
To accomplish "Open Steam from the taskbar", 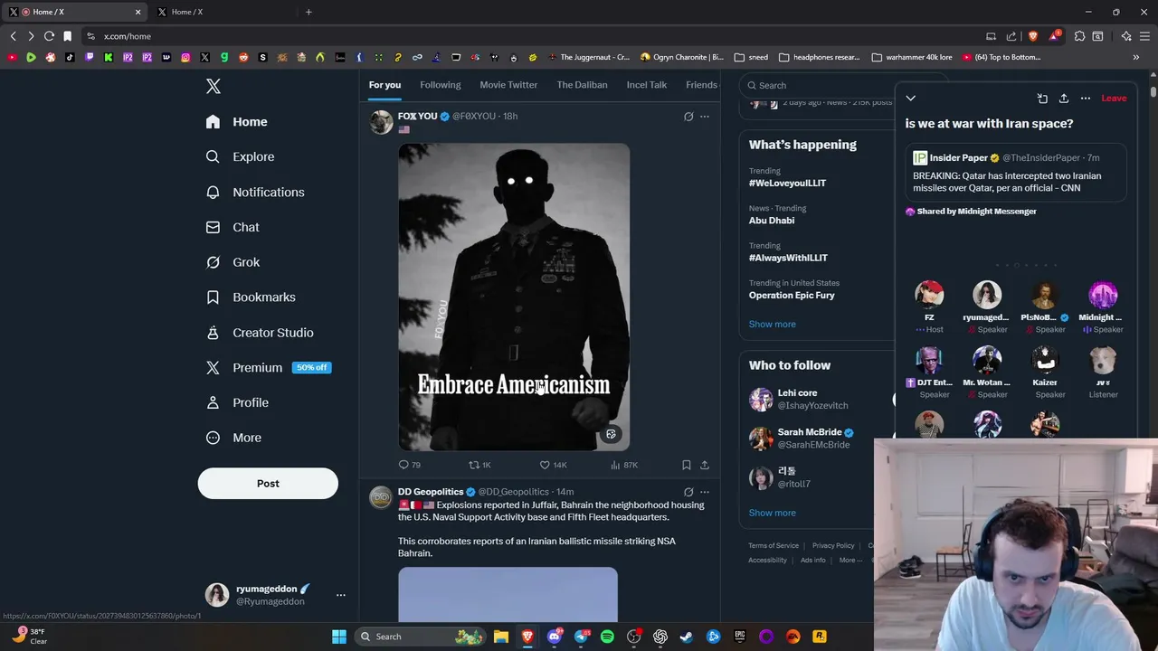I will pyautogui.click(x=687, y=637).
